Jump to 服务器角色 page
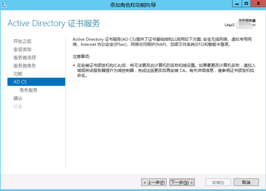266x191 pixels. pyautogui.click(x=24, y=66)
